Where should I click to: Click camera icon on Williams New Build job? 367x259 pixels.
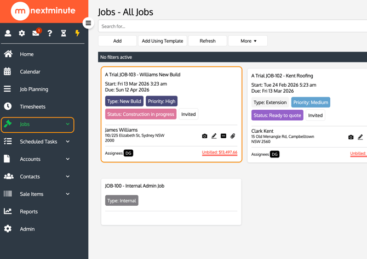click(204, 136)
